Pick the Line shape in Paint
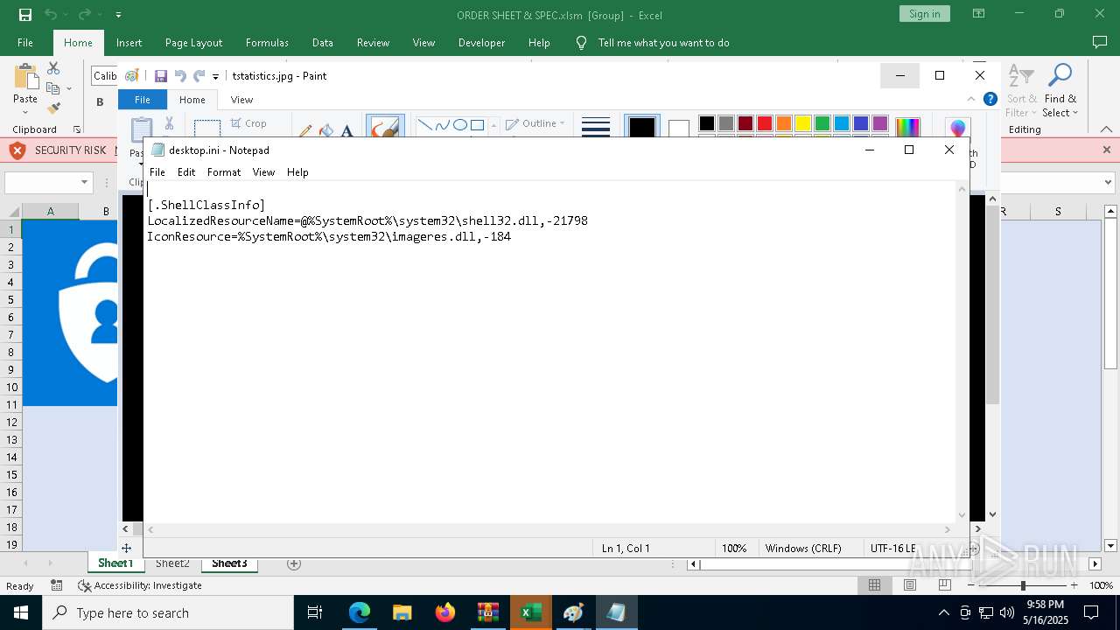Image resolution: width=1120 pixels, height=630 pixels. [425, 125]
